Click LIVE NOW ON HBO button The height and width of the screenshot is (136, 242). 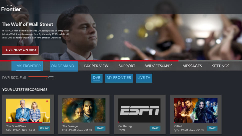[20, 50]
